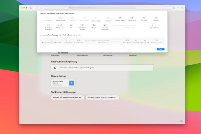The width and height of the screenshot is (201, 134).
Task: Open the mail.google.com favorite
Action: click(108, 55)
